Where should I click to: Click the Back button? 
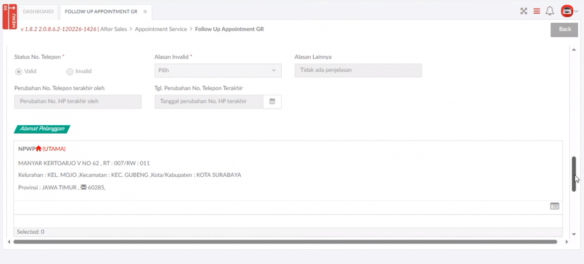(x=564, y=29)
